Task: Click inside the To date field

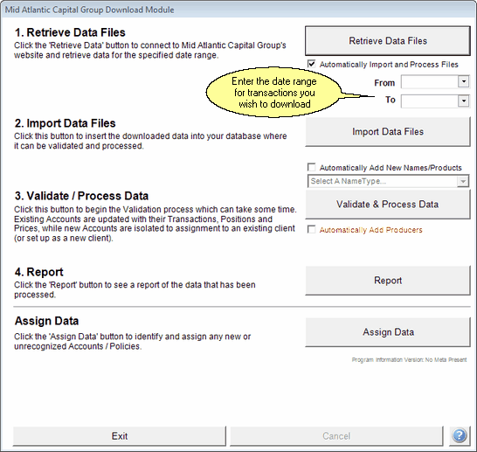Action: click(x=430, y=101)
